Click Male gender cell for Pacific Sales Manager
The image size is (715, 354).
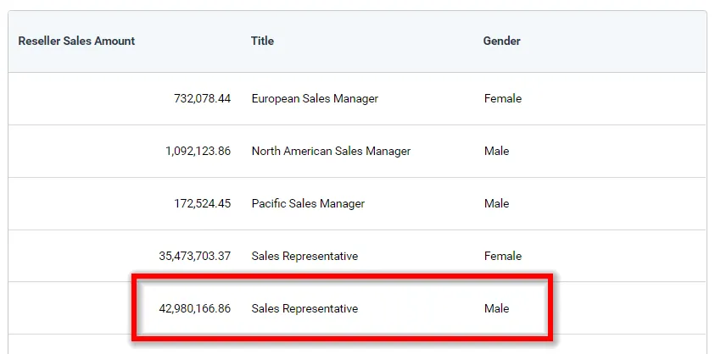[496, 203]
